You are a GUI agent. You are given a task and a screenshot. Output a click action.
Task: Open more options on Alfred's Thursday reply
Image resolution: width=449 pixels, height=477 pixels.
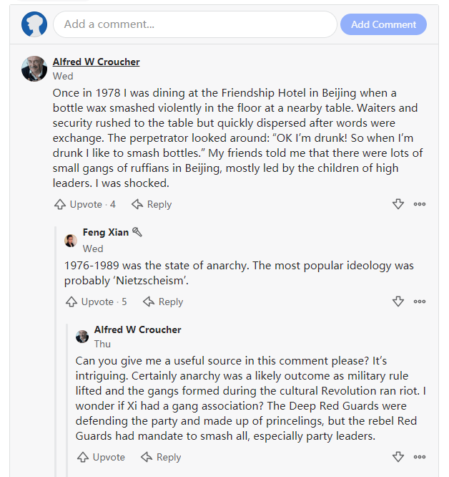tap(420, 457)
